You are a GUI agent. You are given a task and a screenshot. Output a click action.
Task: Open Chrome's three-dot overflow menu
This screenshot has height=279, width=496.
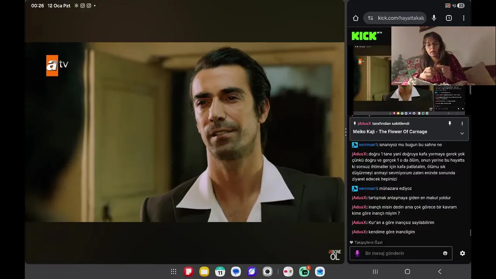[x=463, y=18]
